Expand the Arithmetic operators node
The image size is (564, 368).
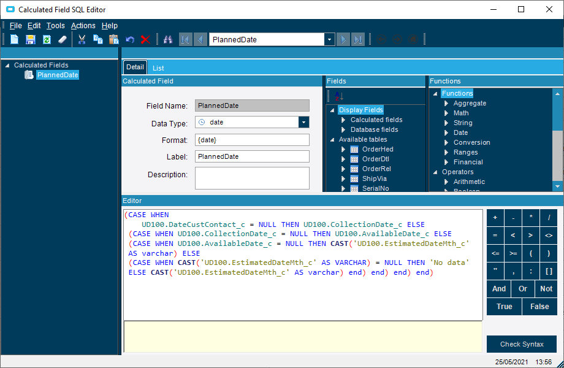pos(446,182)
